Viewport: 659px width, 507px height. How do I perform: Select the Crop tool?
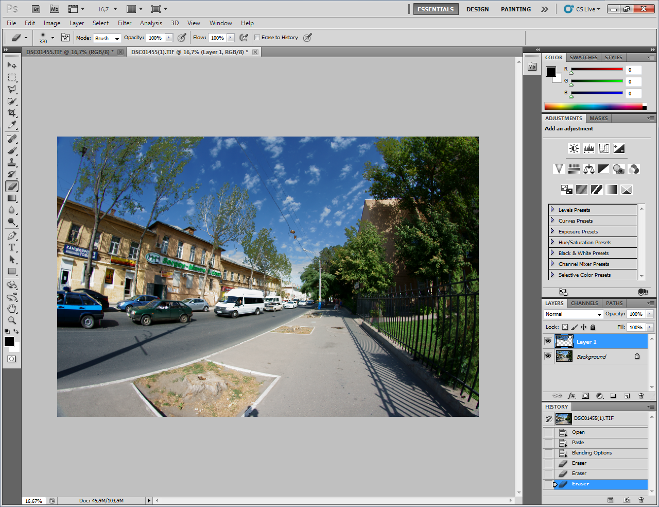(x=12, y=113)
